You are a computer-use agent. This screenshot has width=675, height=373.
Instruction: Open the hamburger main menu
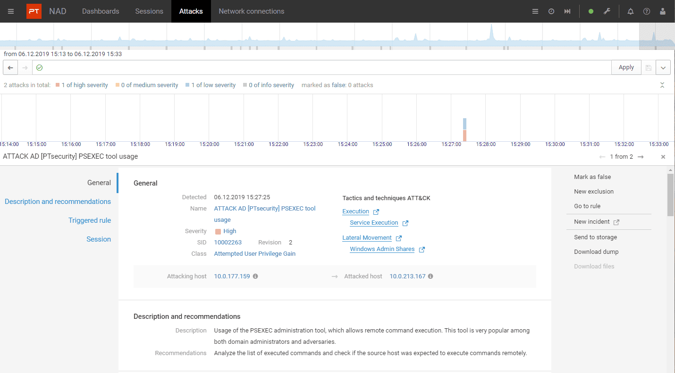coord(11,11)
